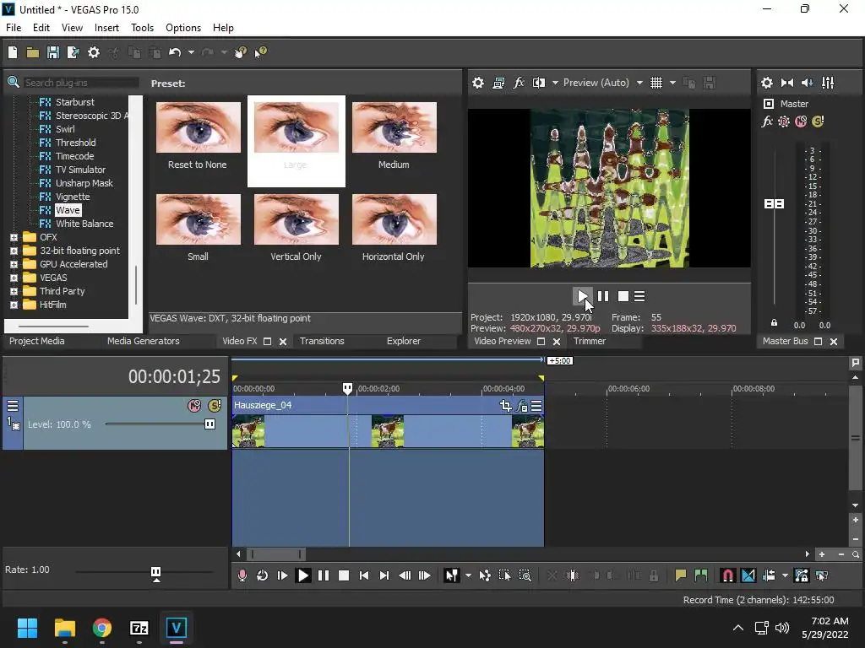865x648 pixels.
Task: Click the timeline Pause button
Action: pyautogui.click(x=324, y=575)
